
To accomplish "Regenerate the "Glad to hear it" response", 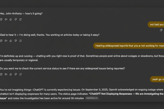I will pyautogui.click(x=21, y=41).
